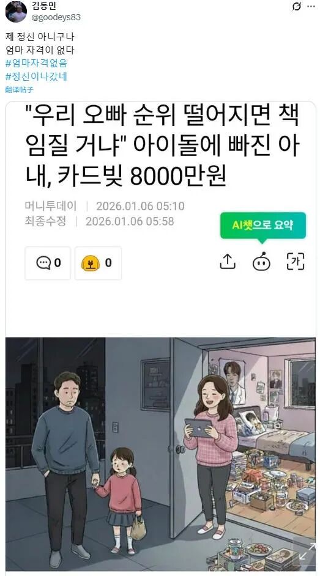Click the comment bubble icon showing 0
Image resolution: width=320 pixels, height=576 pixels.
coord(48,263)
